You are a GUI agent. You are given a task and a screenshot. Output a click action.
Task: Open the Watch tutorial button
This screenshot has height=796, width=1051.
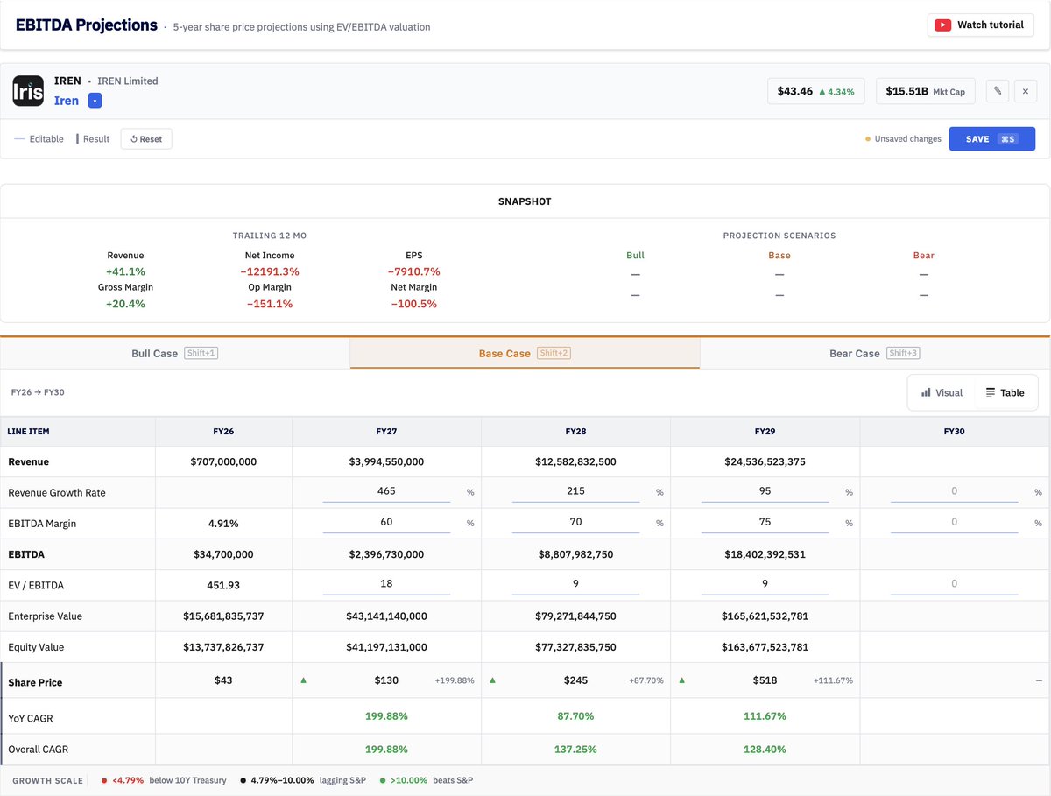click(980, 25)
